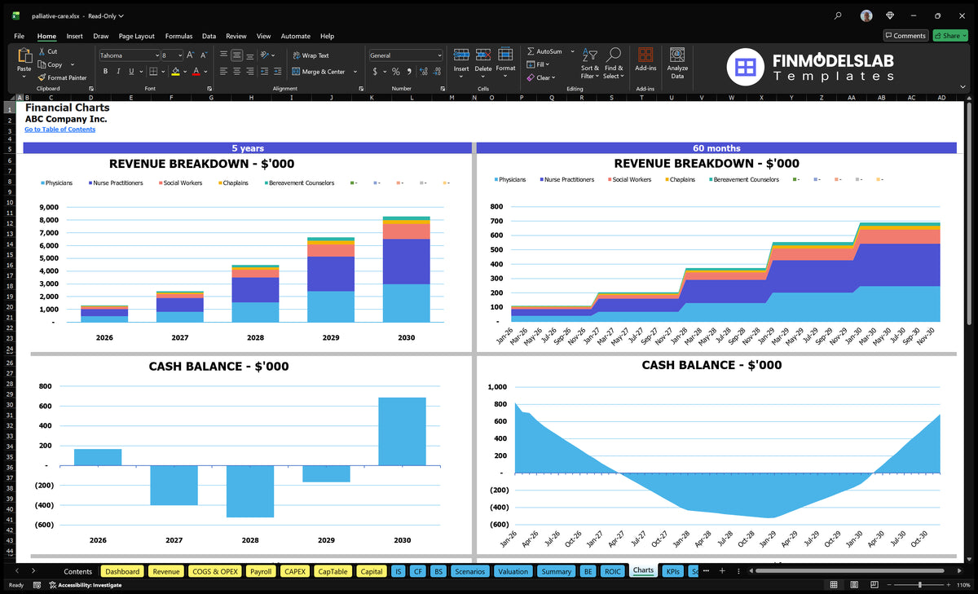The width and height of the screenshot is (978, 594).
Task: Apply the yellow Fill Color swatch
Action: 175,72
